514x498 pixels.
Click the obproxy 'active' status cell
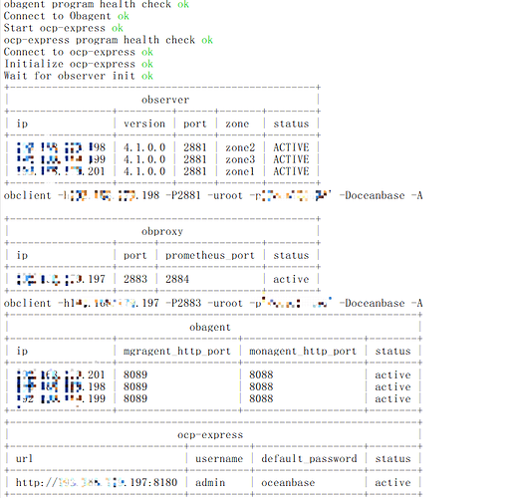[291, 279]
